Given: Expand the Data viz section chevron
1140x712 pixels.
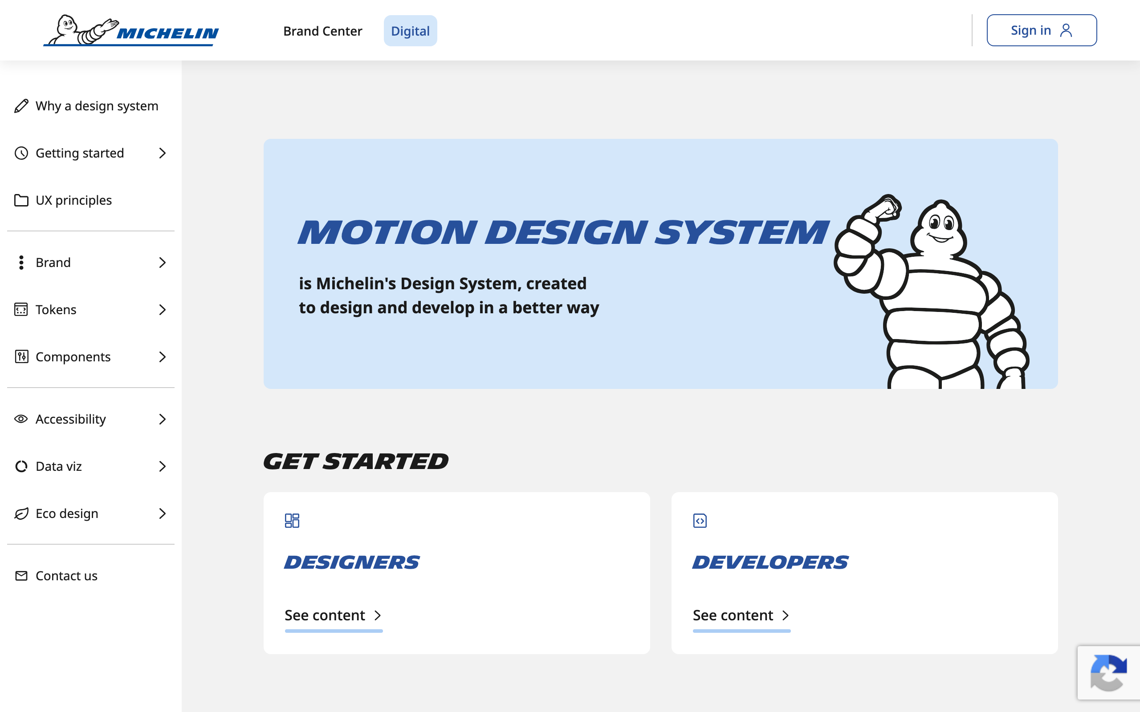Looking at the screenshot, I should coord(163,466).
